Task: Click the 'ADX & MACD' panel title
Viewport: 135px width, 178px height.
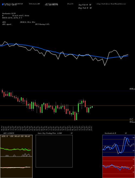Action: point(9,133)
